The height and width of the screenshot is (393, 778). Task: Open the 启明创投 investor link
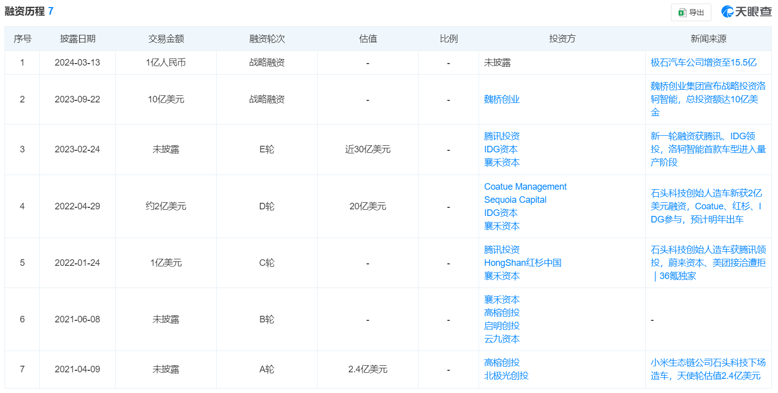click(502, 326)
